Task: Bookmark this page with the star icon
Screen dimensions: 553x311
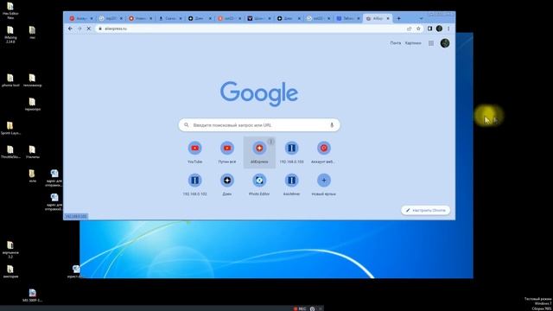Action: click(418, 29)
